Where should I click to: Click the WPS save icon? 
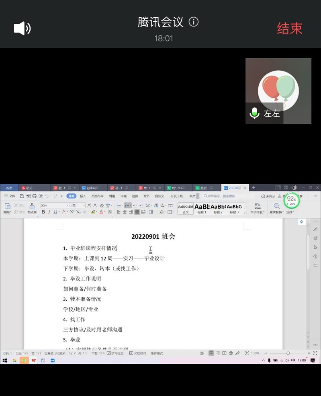coord(22,196)
